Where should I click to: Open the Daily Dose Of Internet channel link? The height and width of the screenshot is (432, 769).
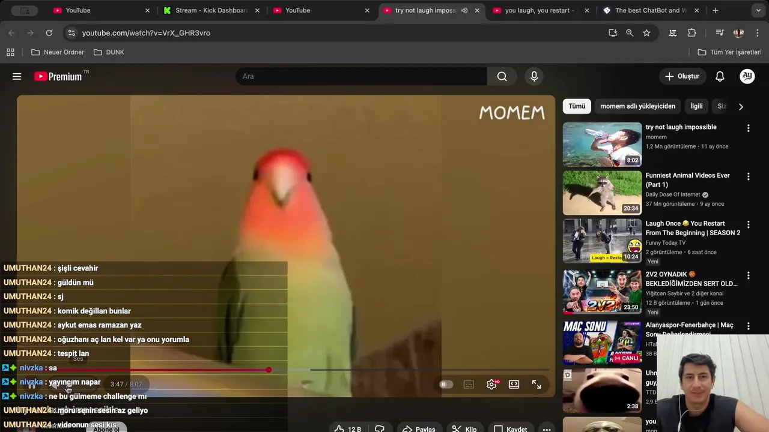pyautogui.click(x=672, y=194)
